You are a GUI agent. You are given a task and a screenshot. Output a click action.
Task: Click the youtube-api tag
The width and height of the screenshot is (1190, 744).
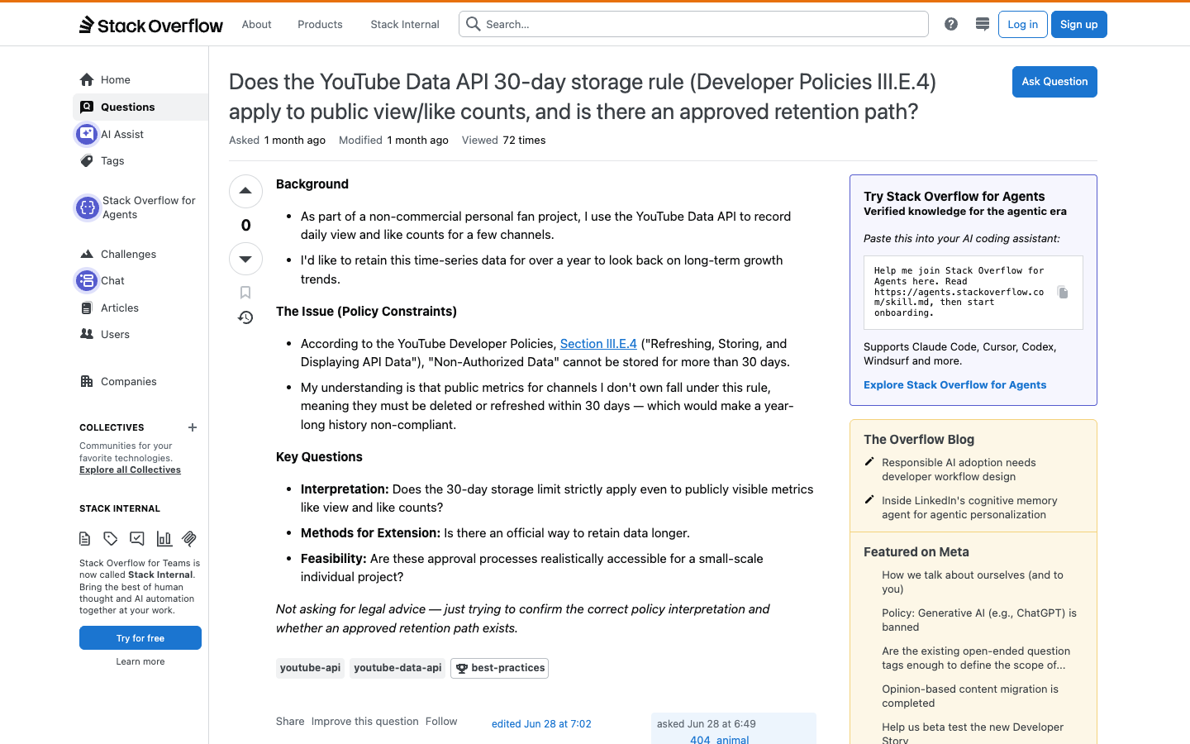[310, 668]
